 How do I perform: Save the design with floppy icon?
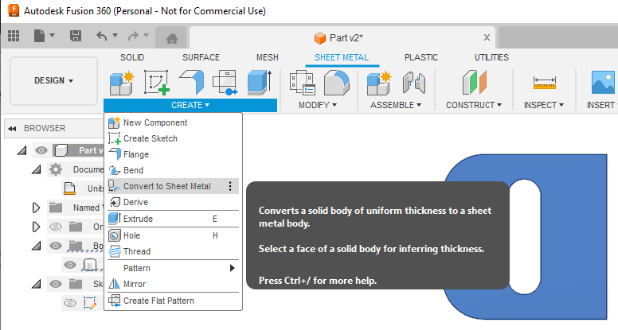[76, 36]
